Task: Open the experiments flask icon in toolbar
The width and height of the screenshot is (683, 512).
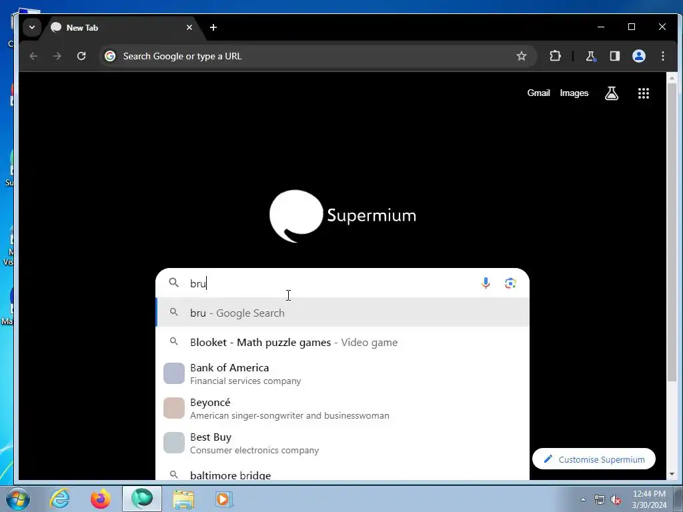Action: tap(591, 56)
